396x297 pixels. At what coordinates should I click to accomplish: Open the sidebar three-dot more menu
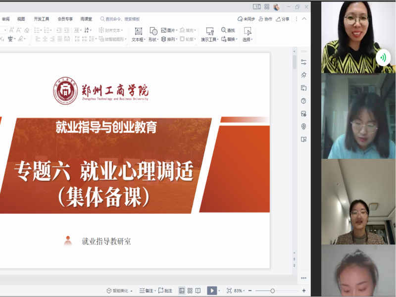(303, 278)
